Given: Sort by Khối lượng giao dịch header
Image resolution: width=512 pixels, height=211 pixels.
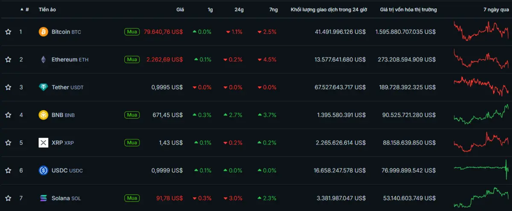Looking at the screenshot, I should pos(329,10).
